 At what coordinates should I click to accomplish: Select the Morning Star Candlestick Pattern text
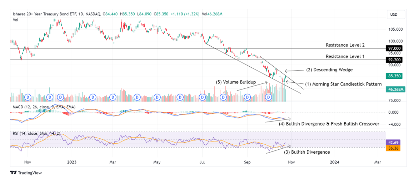coord(347,84)
